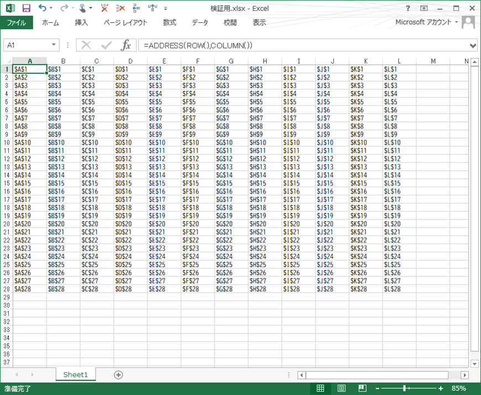
Task: Select cell containing $H$13
Action: [x=265, y=167]
